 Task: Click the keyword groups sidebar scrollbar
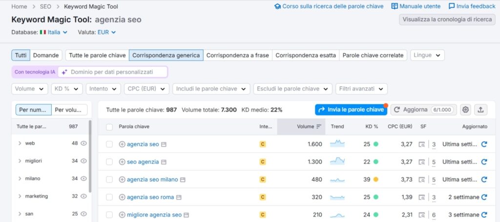coord(90,156)
